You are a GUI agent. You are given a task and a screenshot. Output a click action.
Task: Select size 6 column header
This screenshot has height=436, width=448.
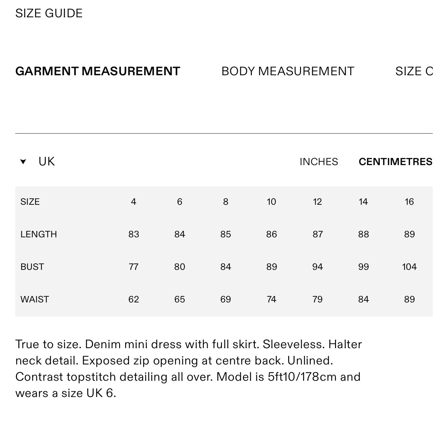pos(180,202)
